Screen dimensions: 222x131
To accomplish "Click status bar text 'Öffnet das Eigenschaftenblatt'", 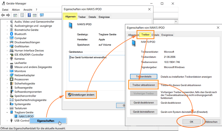I will click(x=33, y=128).
